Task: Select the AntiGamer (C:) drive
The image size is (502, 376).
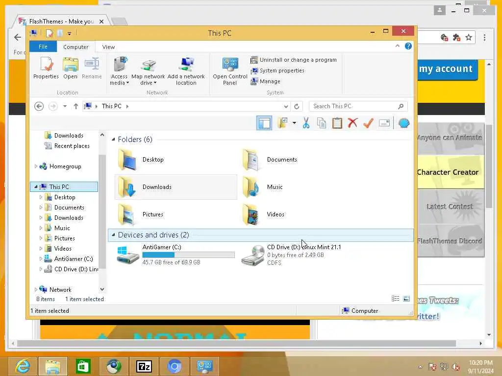Action: click(176, 255)
